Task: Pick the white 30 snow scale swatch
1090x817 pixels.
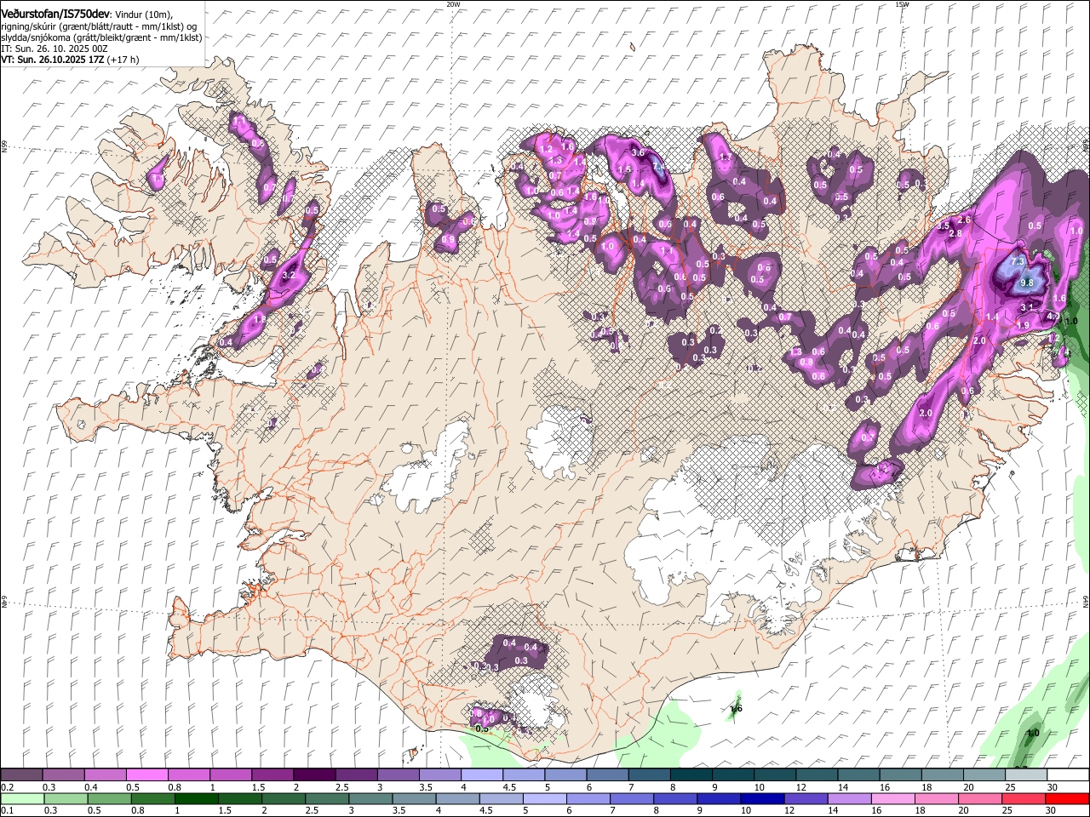Action: 1068,775
